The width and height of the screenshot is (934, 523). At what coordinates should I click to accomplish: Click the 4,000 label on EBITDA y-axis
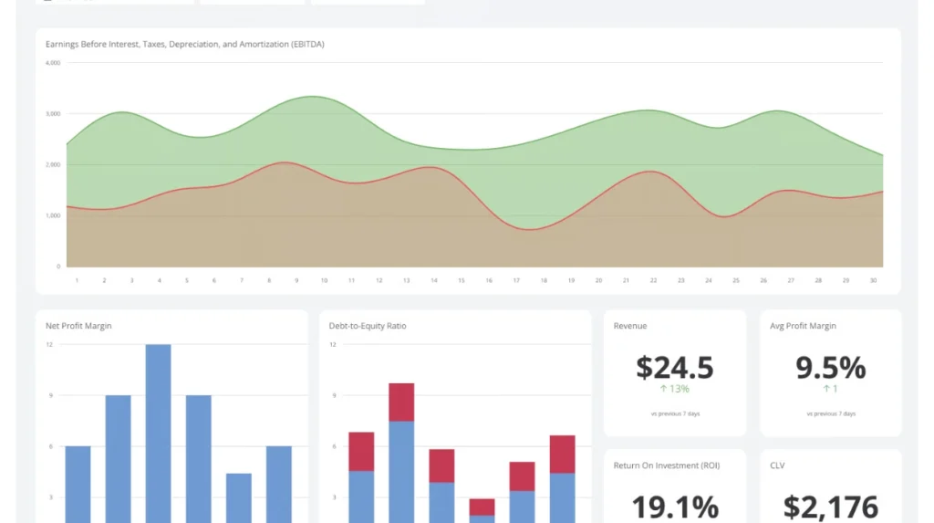[x=52, y=63]
